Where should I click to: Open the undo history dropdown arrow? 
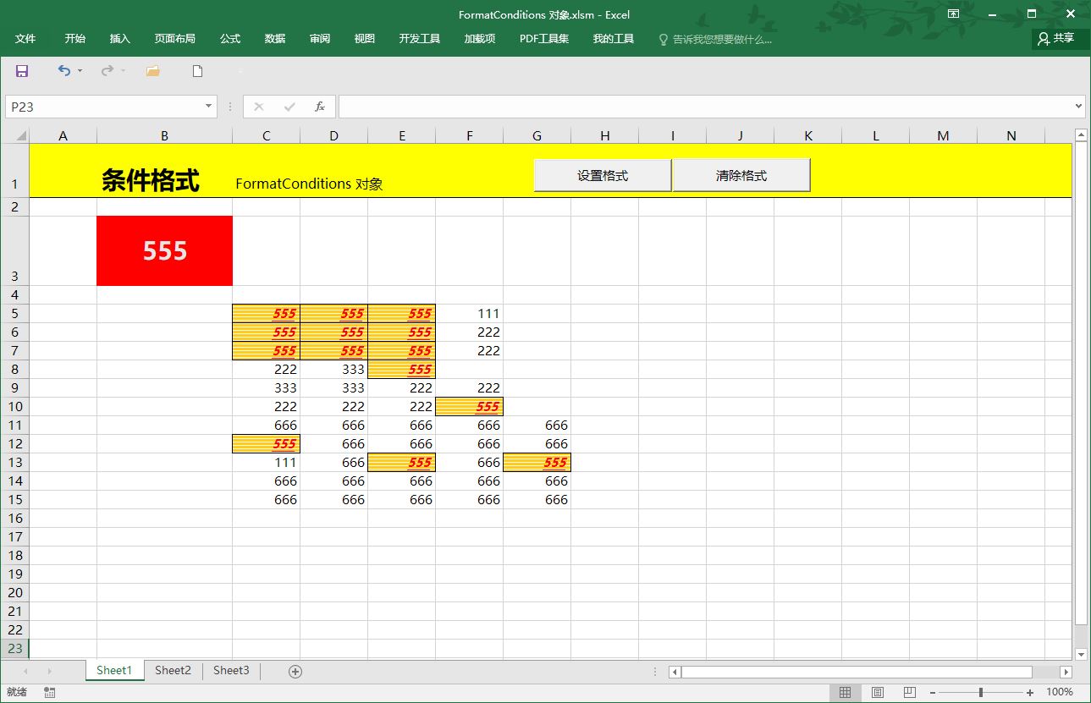pos(80,71)
